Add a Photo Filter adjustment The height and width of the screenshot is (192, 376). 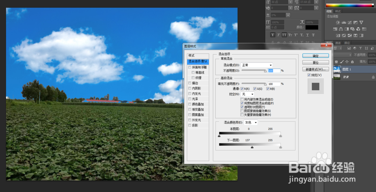(x=352, y=29)
